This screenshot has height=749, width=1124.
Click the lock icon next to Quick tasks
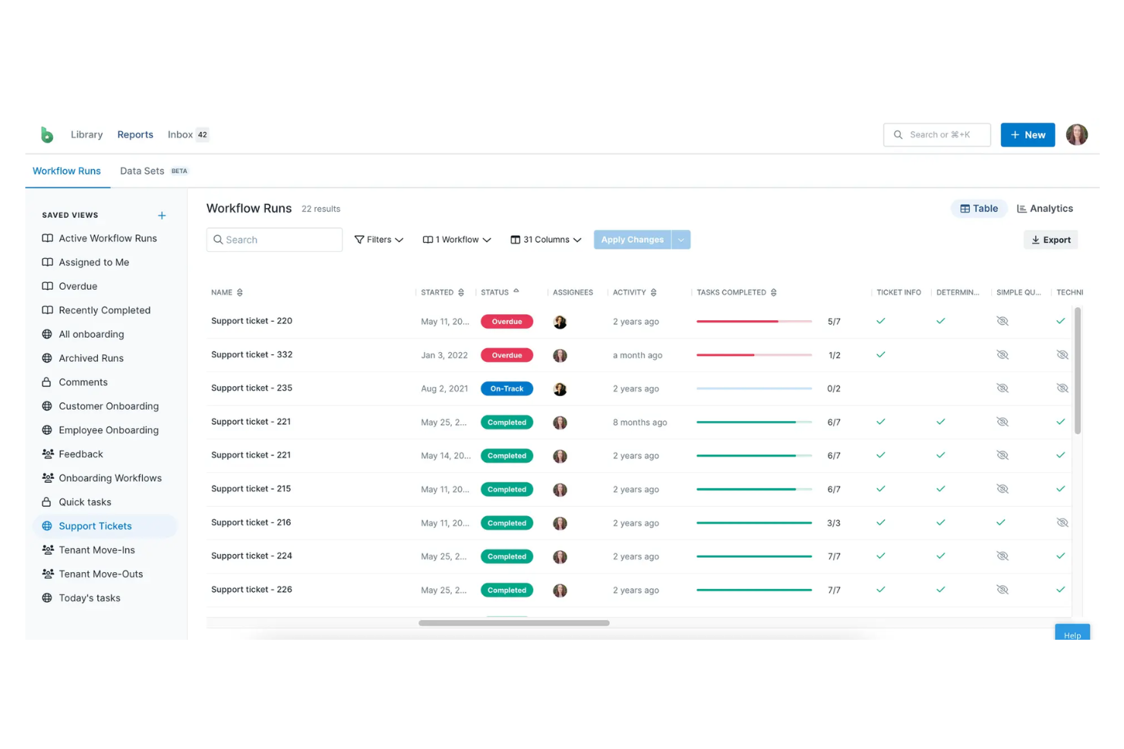(x=47, y=502)
